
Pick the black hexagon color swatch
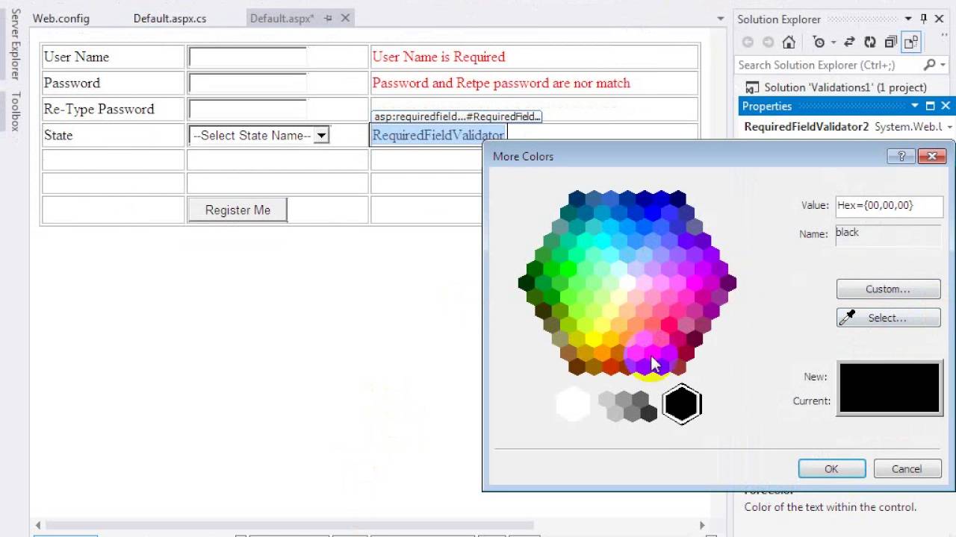[681, 403]
